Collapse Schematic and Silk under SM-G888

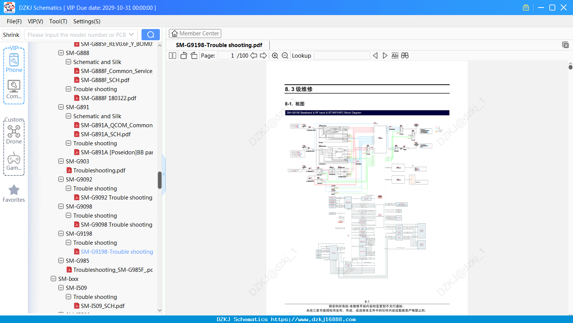68,62
